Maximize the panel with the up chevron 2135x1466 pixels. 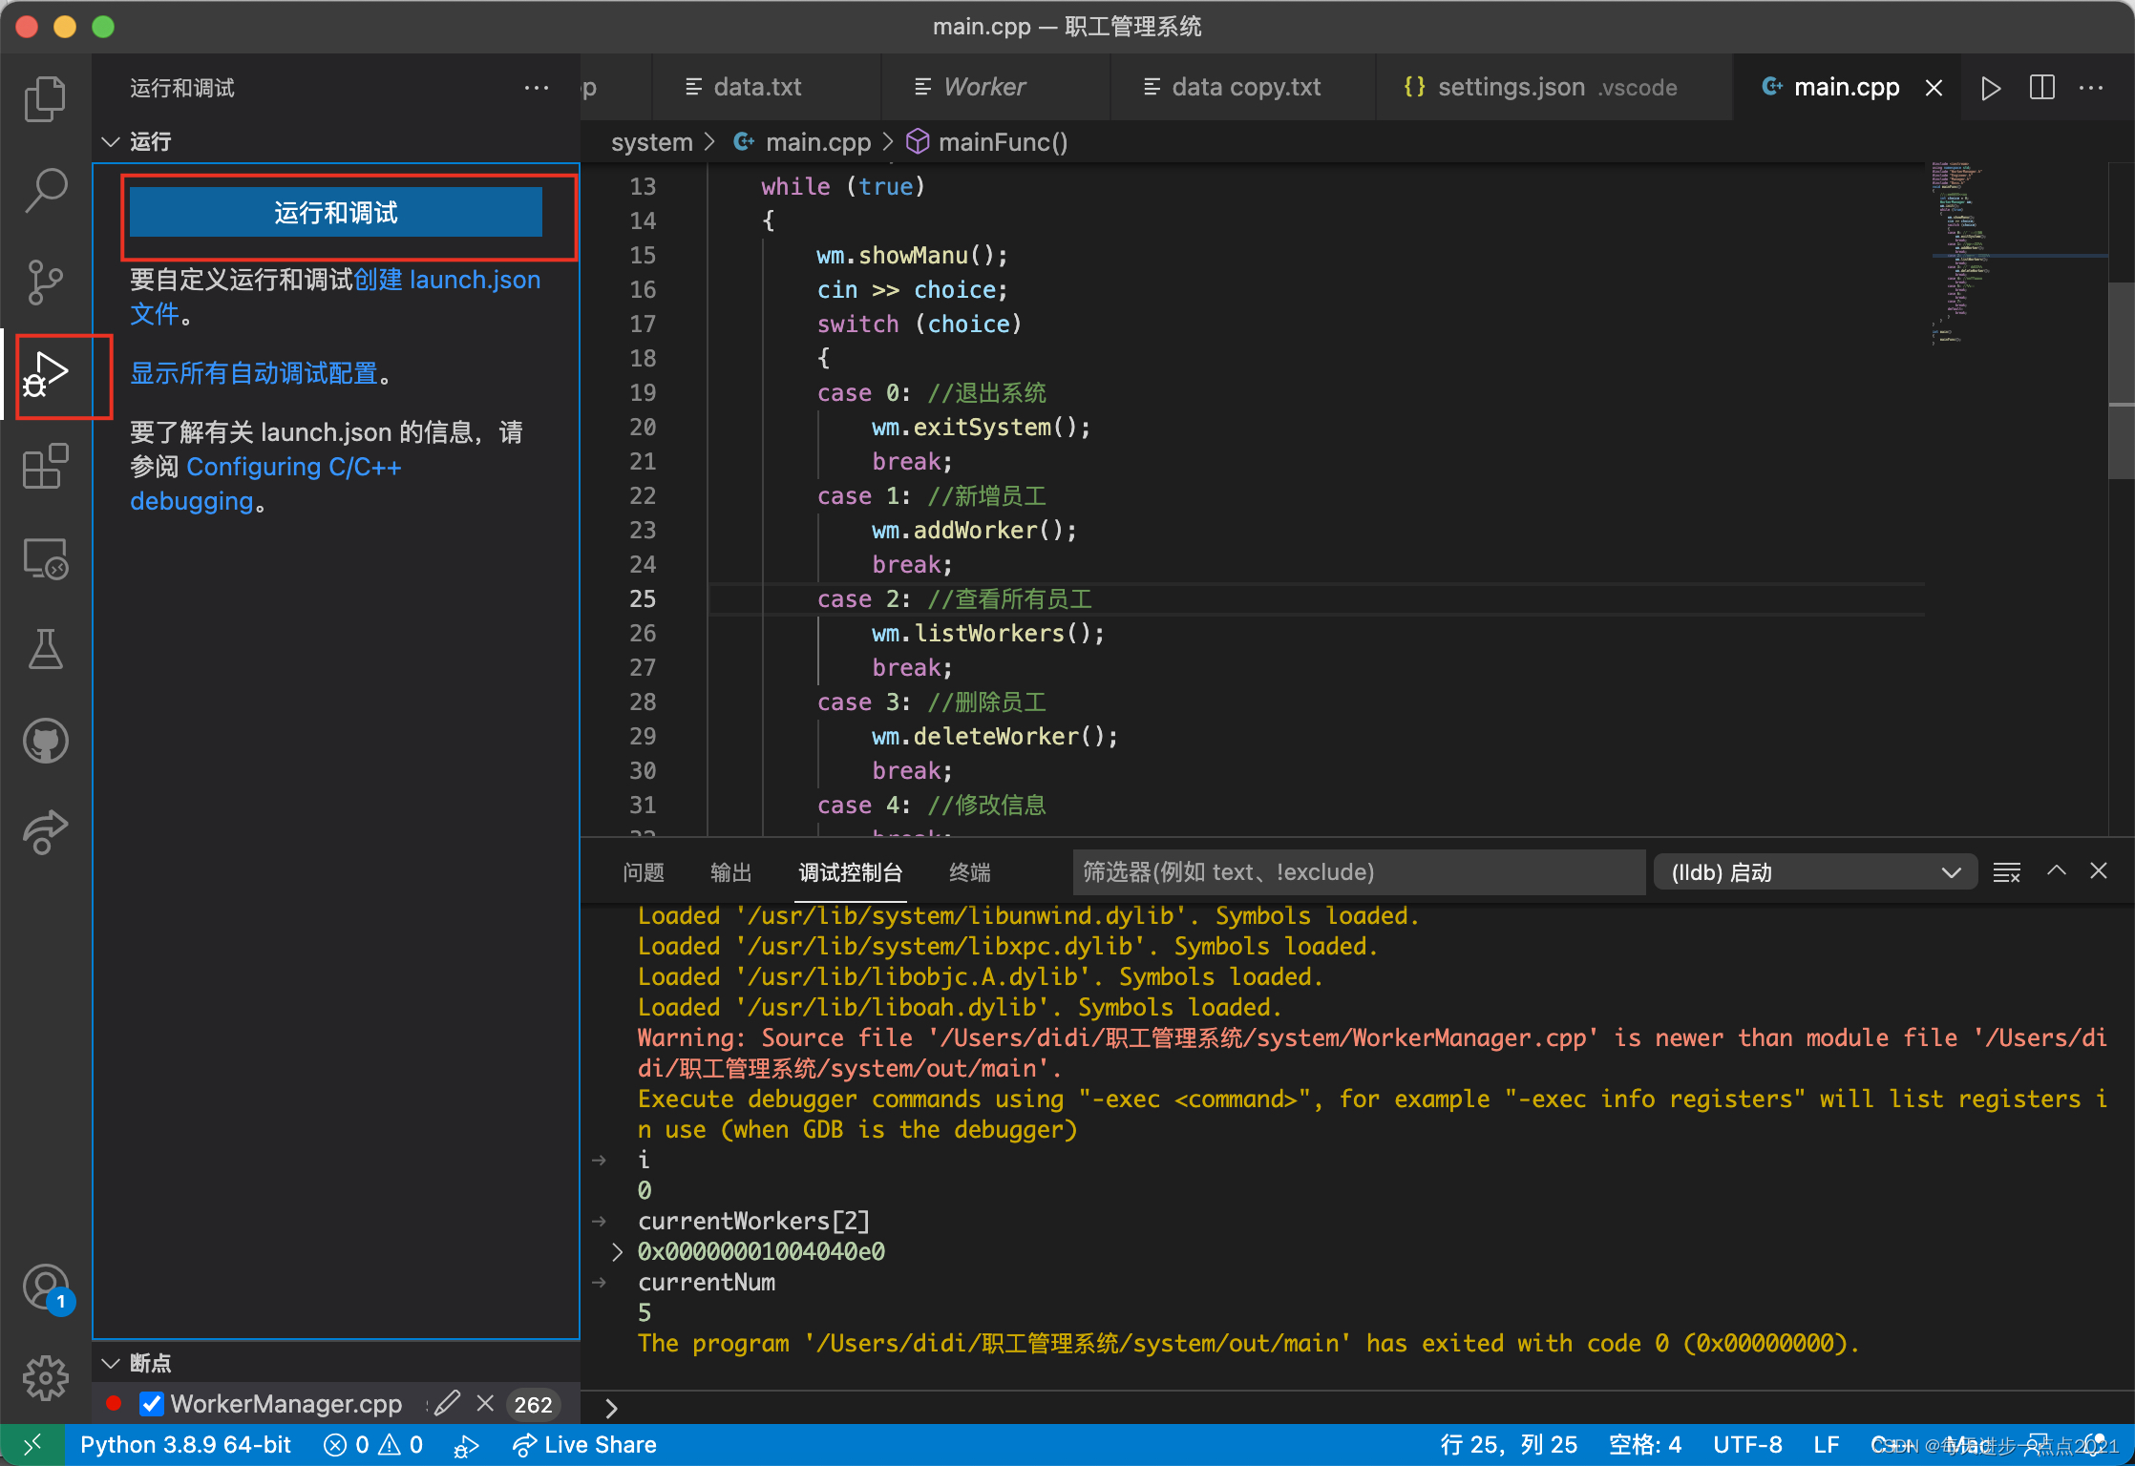click(2056, 870)
